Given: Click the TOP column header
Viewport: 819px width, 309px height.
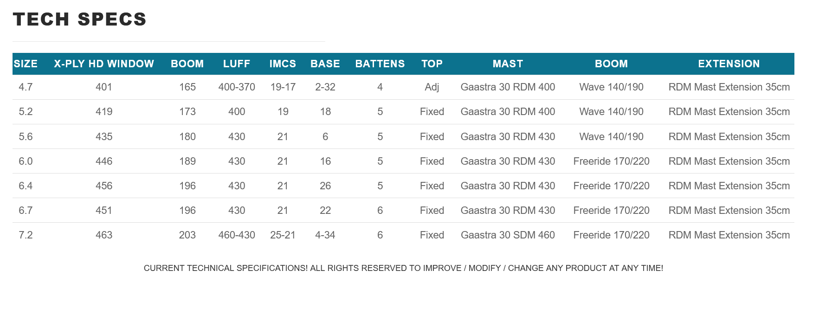Looking at the screenshot, I should pos(432,64).
